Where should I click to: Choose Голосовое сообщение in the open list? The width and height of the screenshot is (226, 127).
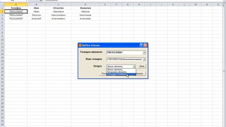(121, 74)
